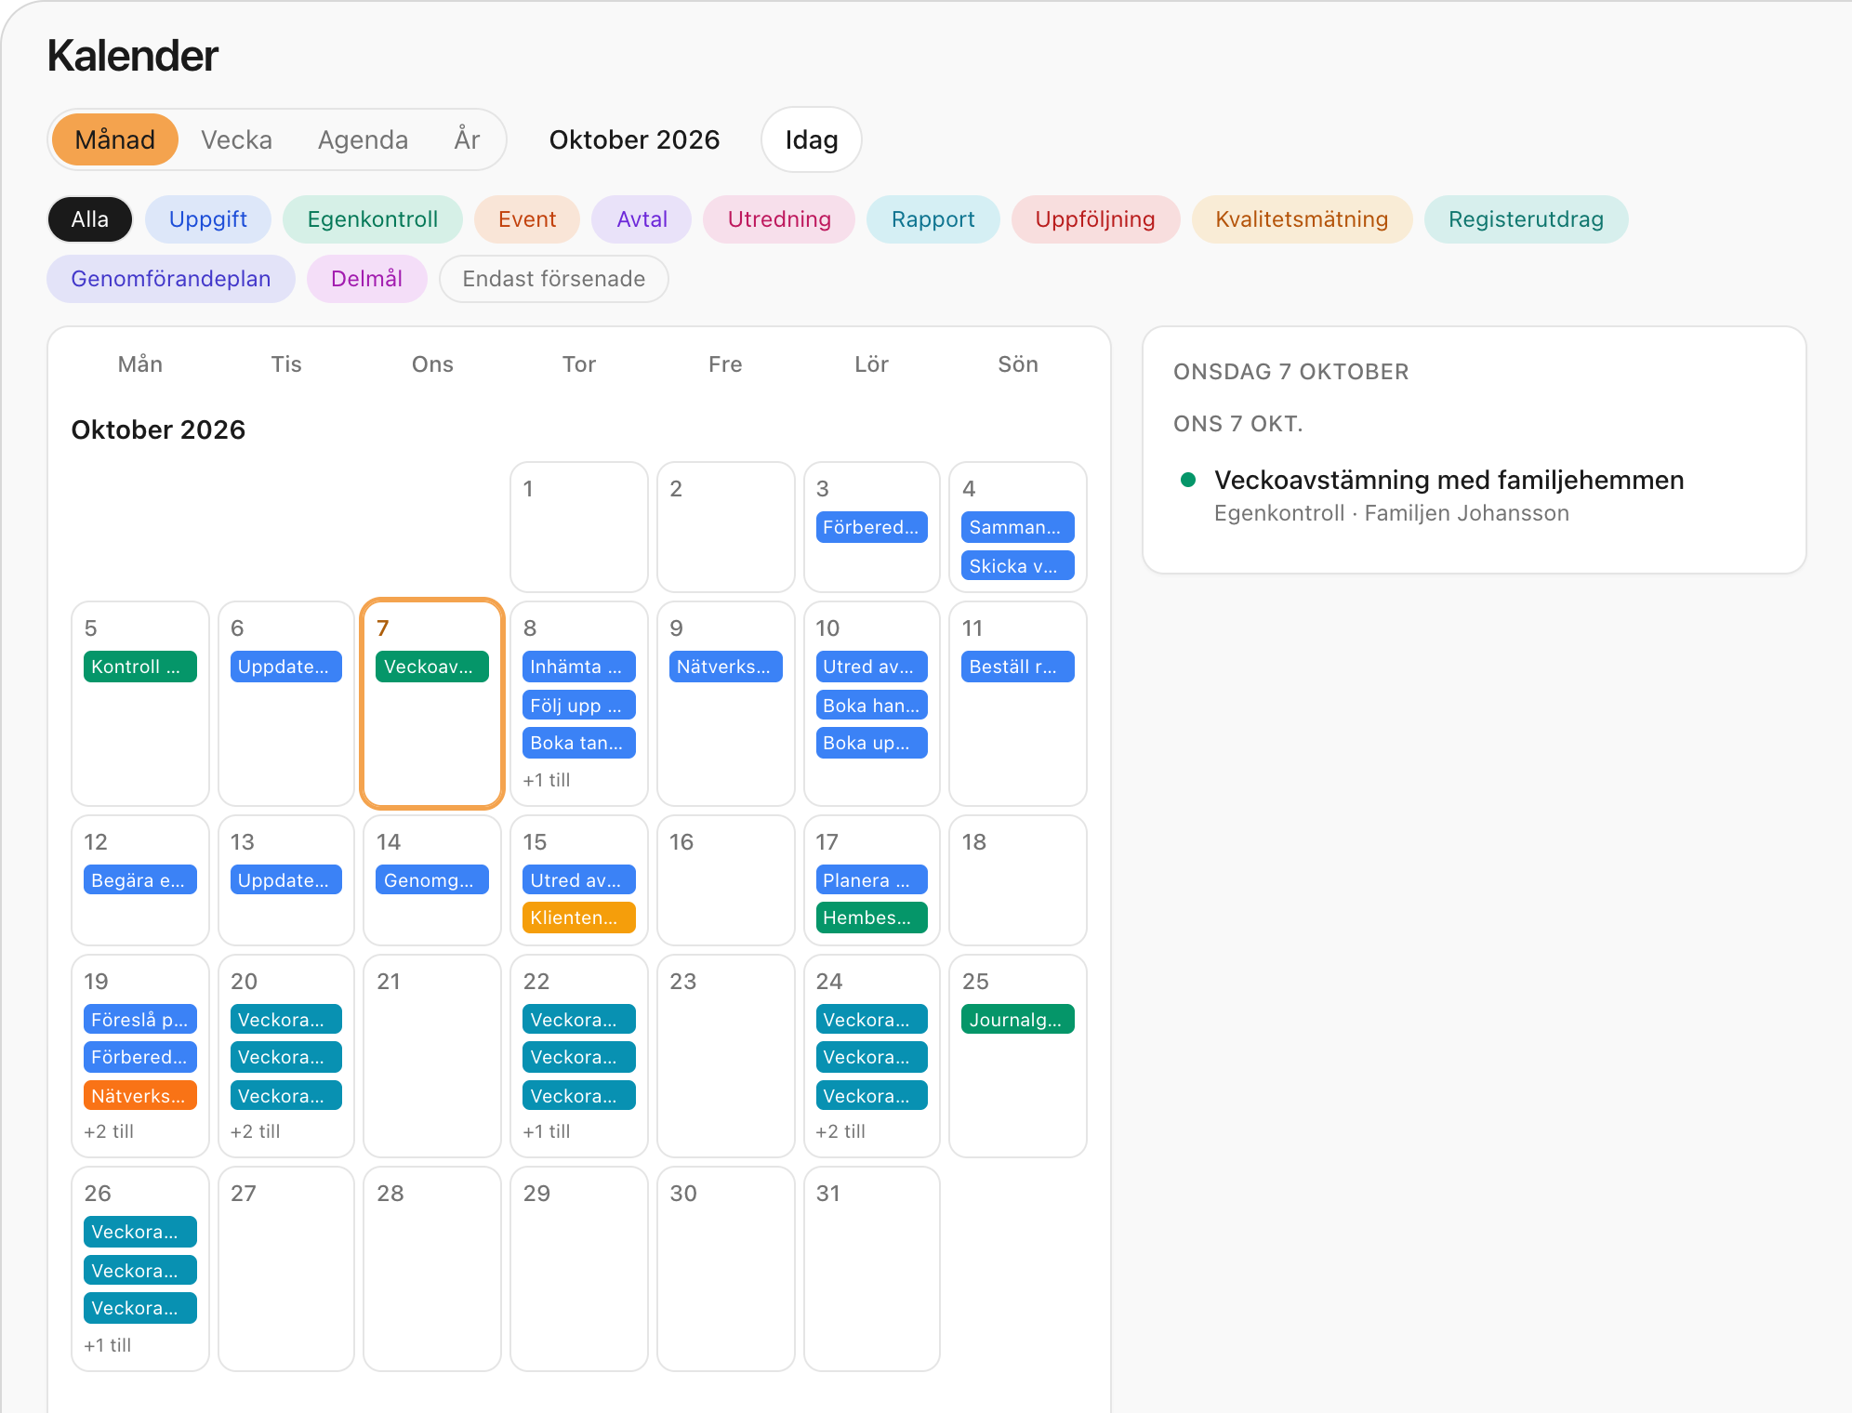The image size is (1852, 1413).
Task: Toggle the Rapport filter chip
Action: point(933,219)
